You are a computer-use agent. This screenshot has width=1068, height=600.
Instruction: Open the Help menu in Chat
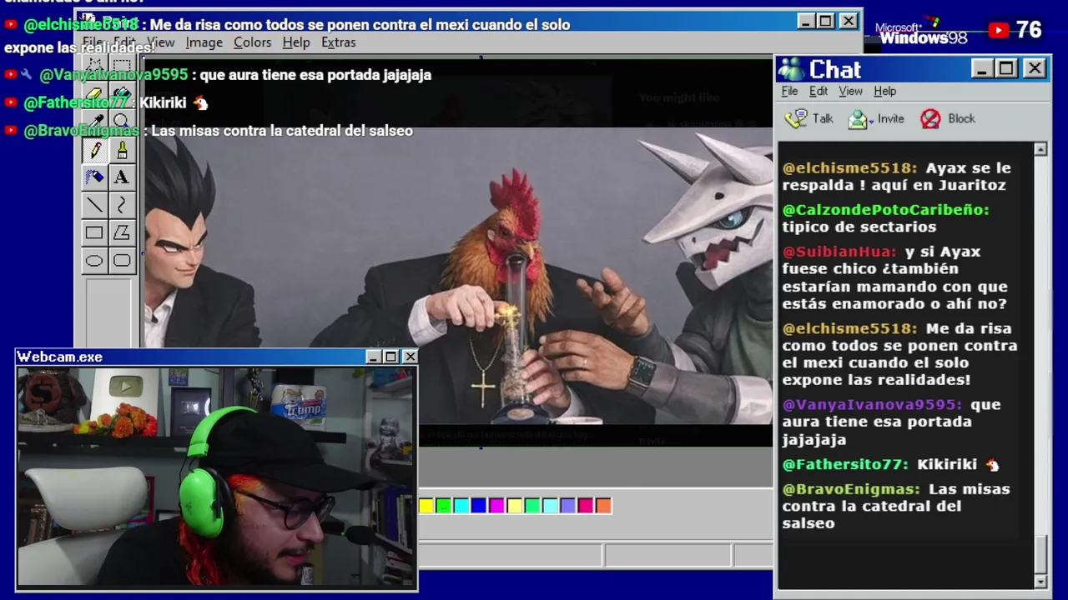tap(884, 91)
